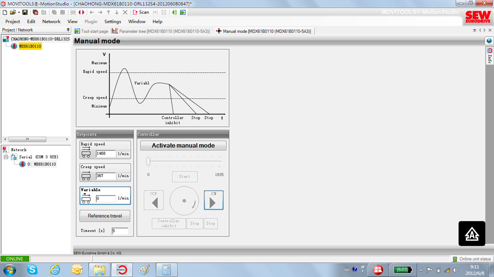Select the CW rotation direction
494x277 pixels.
pyautogui.click(x=213, y=200)
